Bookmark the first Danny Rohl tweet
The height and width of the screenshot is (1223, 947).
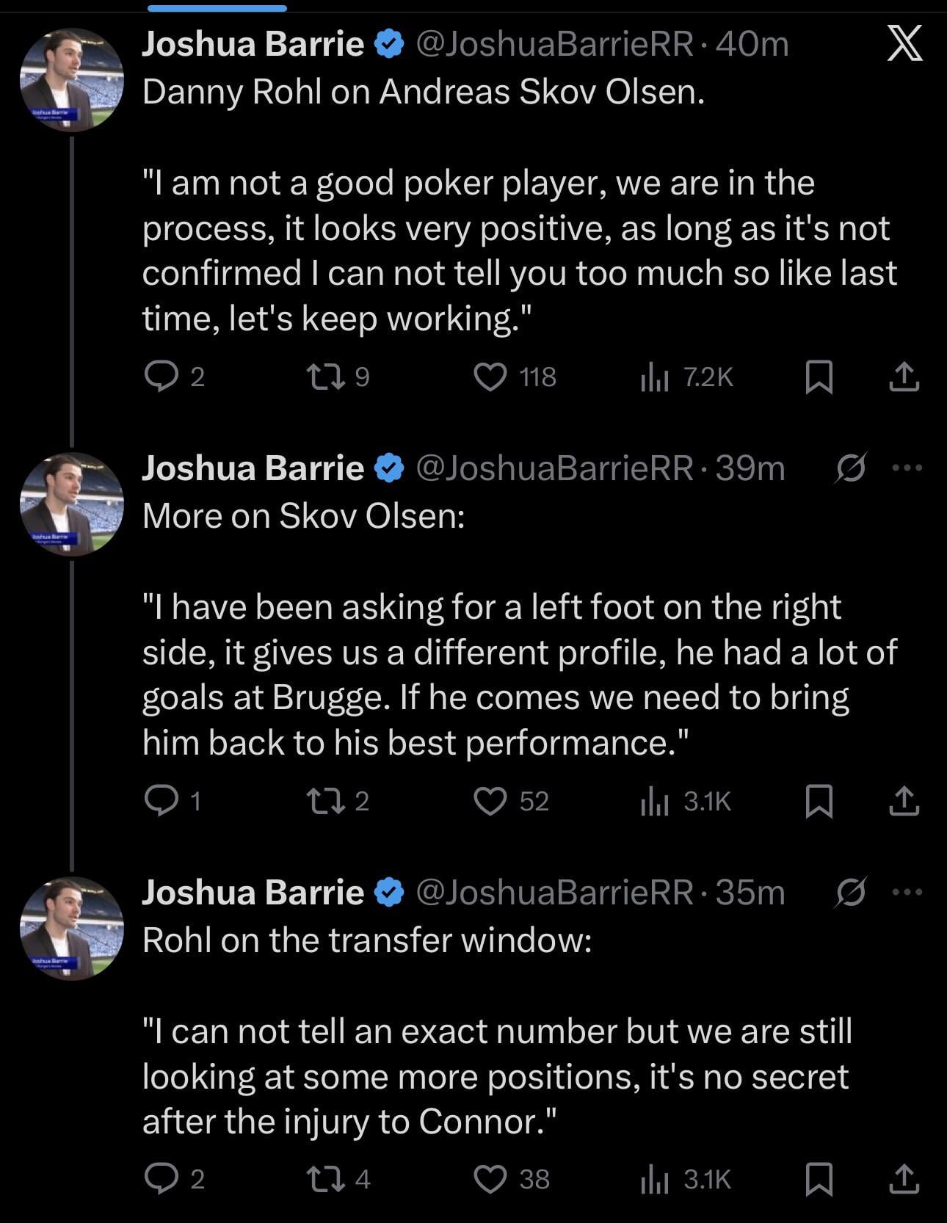[819, 377]
